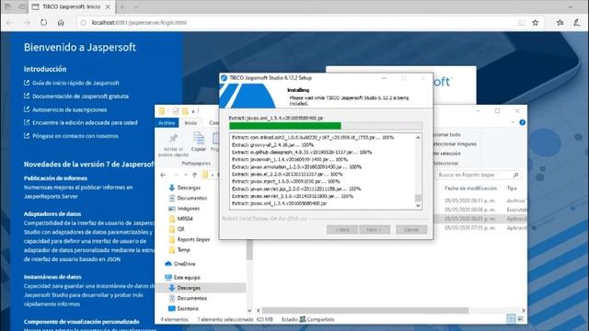Click the add notes pen icon
Image resolution: width=589 pixels, height=331 pixels.
coord(577,22)
